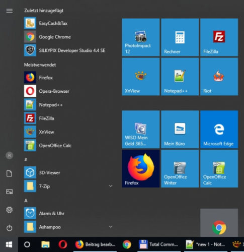Image resolution: width=244 pixels, height=252 pixels.
Task: Expand the 7-Zip folder chevron
Action: point(111,186)
